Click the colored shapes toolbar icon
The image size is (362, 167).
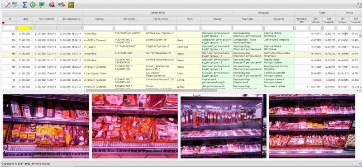pyautogui.click(x=61, y=5)
